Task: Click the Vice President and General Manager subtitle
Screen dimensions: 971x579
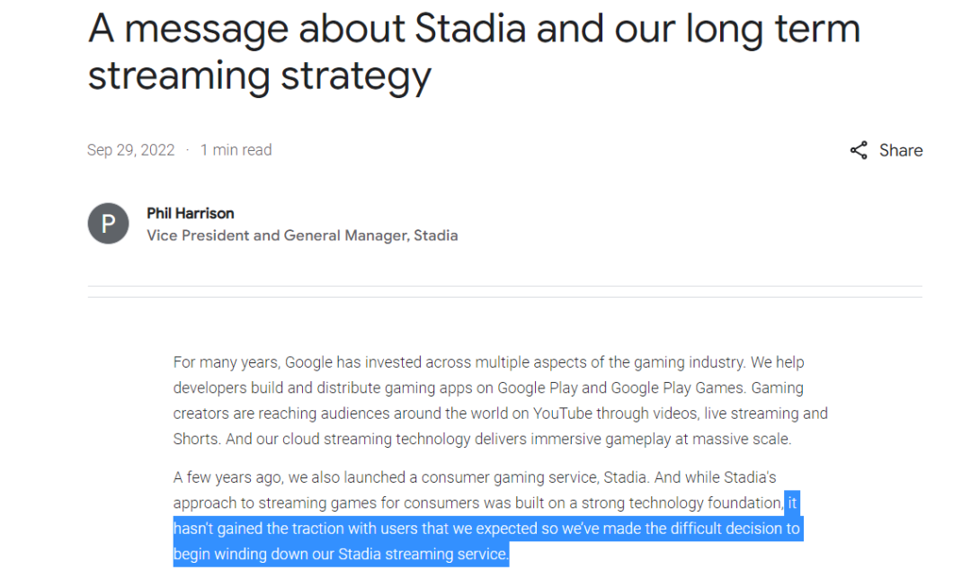Action: point(302,236)
